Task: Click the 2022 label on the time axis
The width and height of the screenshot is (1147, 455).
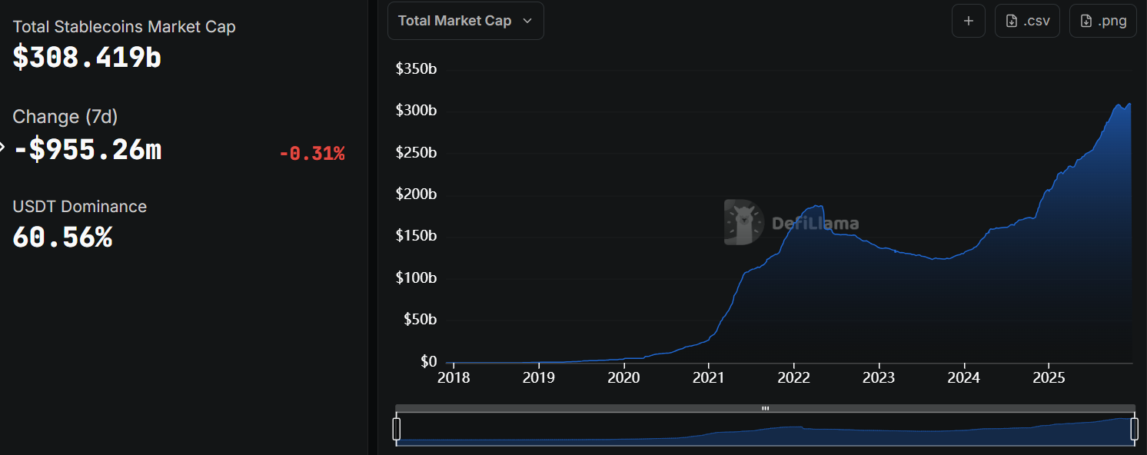Action: [x=793, y=377]
